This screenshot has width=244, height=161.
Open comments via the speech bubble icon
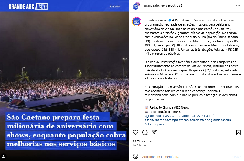(145, 132)
